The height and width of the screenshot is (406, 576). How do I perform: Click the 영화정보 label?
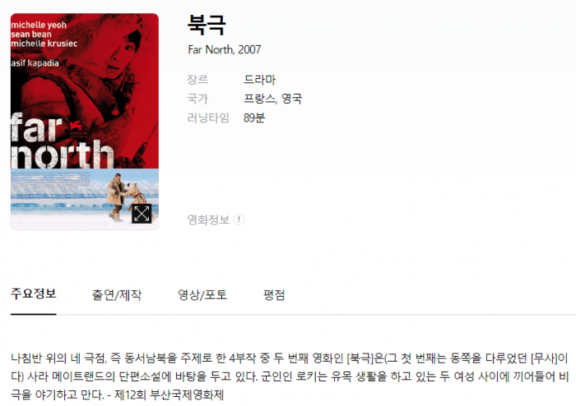point(208,219)
